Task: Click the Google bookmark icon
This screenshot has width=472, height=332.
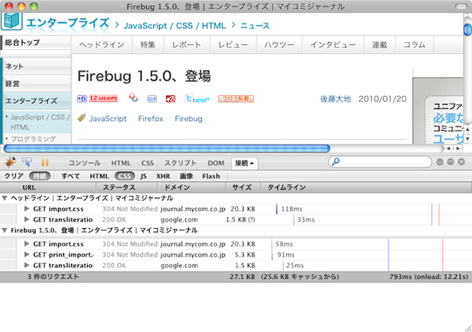Action: click(133, 97)
